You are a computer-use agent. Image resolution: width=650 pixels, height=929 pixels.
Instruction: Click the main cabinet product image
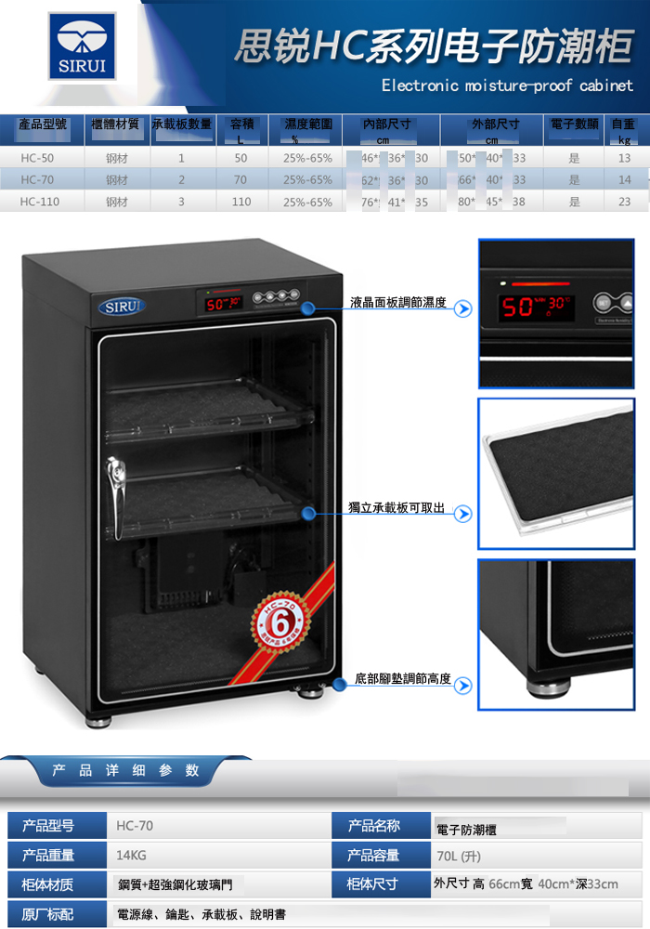[182, 483]
